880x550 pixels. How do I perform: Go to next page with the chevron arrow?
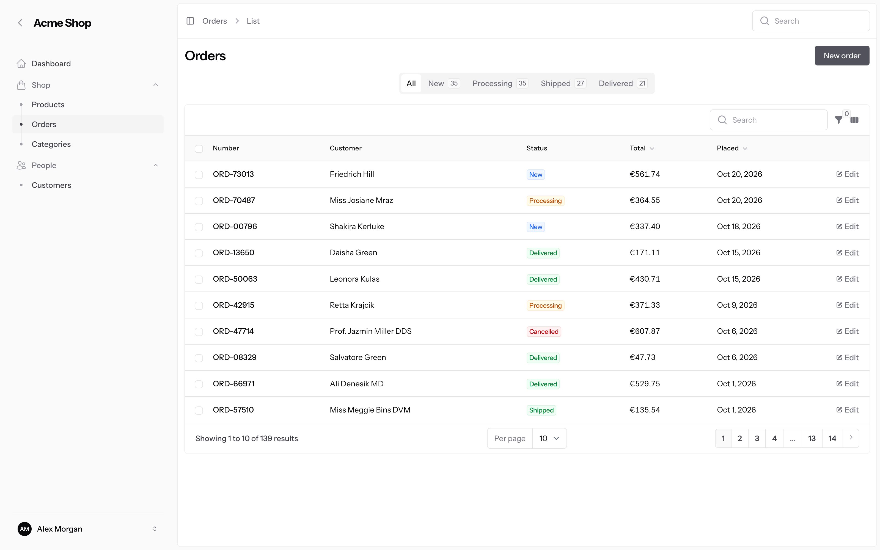coord(851,438)
